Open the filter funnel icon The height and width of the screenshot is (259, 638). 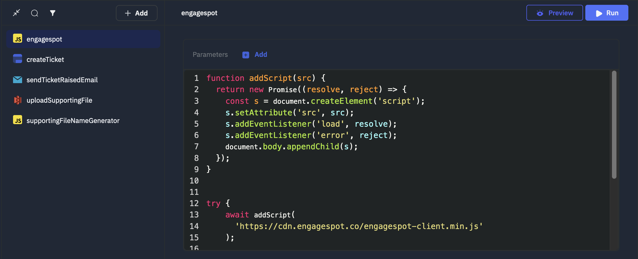coord(53,13)
